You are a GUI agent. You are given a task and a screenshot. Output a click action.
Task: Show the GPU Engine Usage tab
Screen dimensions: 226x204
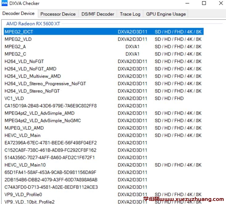[166, 14]
